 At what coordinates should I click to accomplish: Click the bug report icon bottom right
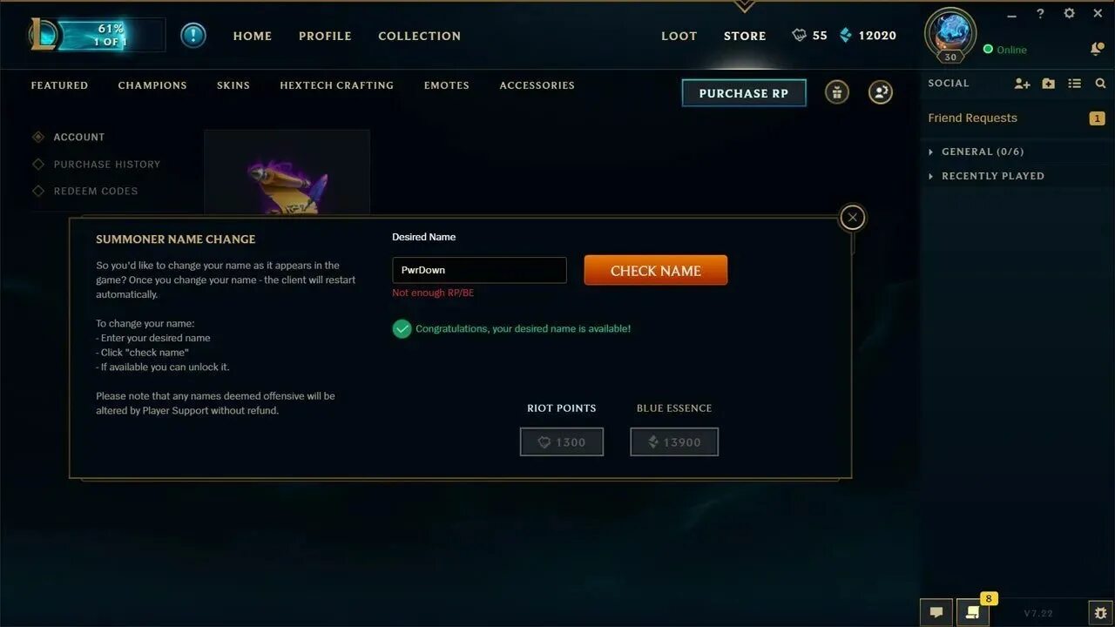1100,612
